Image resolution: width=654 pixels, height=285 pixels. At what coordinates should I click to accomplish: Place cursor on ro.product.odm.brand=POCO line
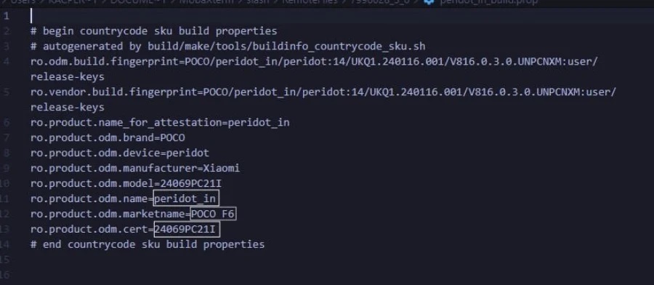tap(108, 137)
